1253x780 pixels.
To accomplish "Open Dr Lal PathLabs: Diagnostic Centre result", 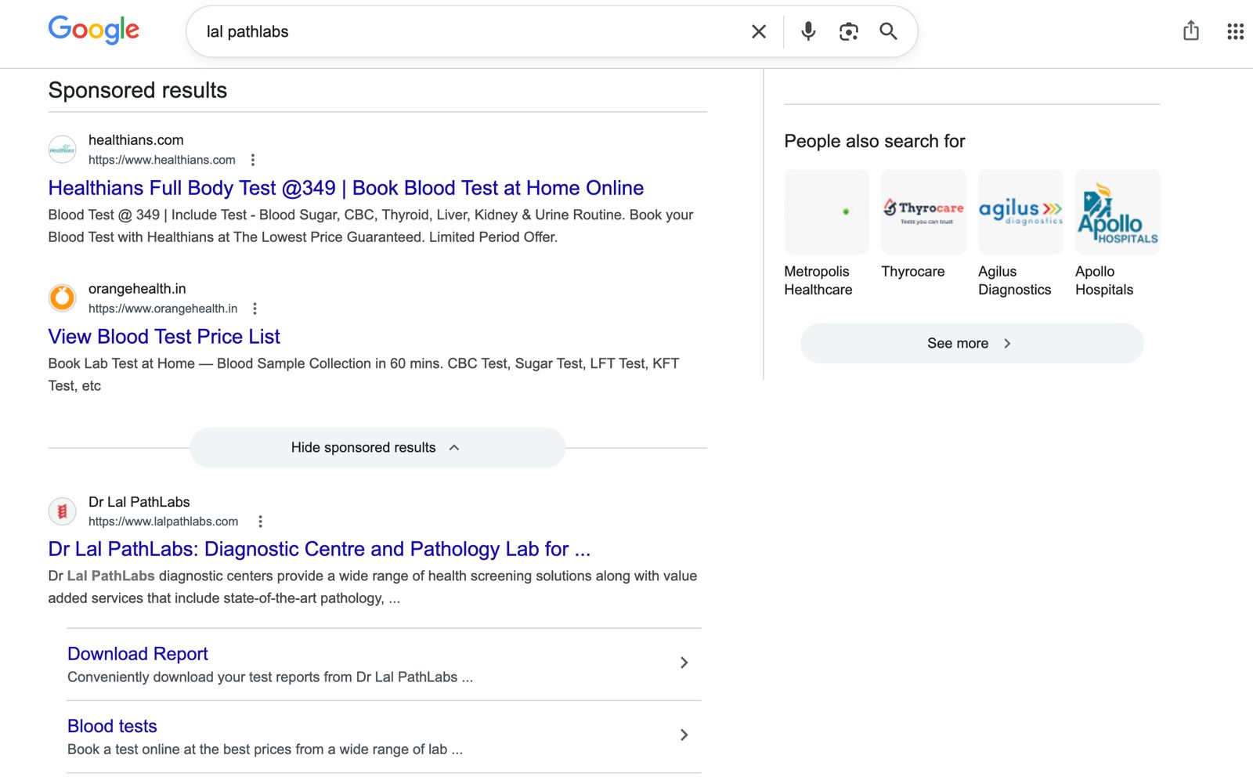I will [x=319, y=549].
